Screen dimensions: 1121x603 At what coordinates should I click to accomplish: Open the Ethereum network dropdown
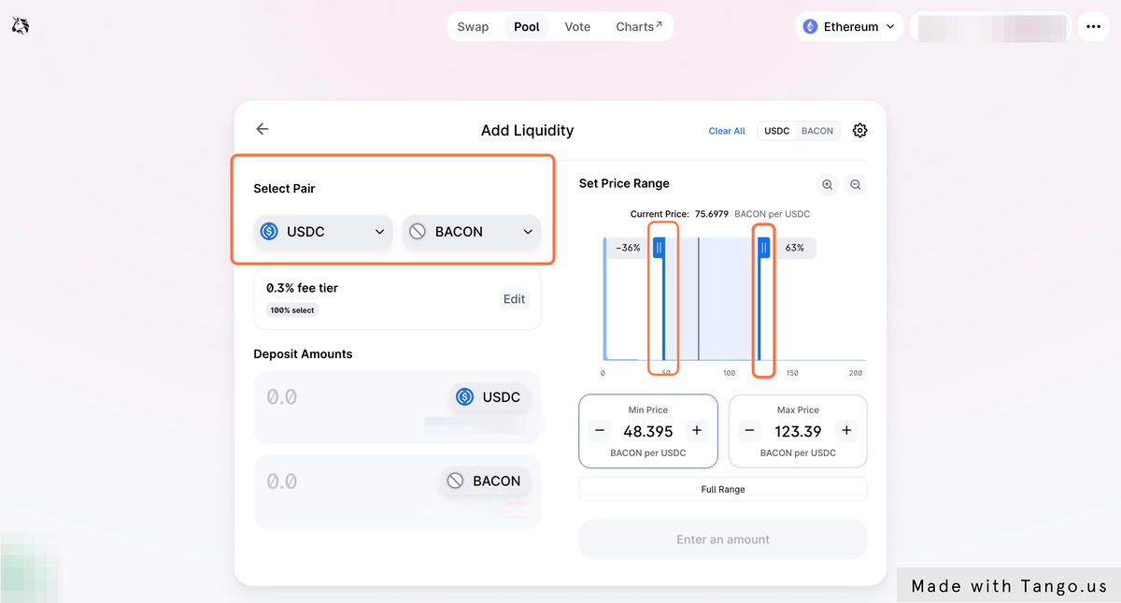[850, 27]
